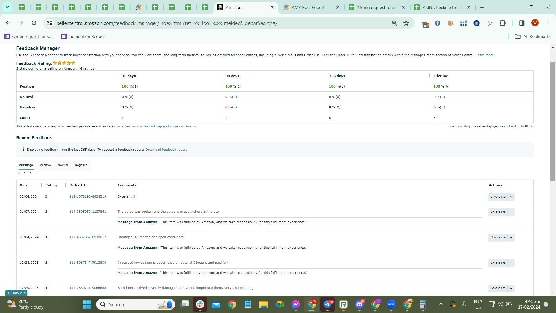The height and width of the screenshot is (313, 556).
Task: Expand Choose one for 01/04/2024 feedback
Action: [501, 237]
